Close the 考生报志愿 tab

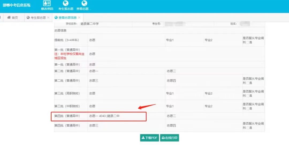click(x=48, y=18)
